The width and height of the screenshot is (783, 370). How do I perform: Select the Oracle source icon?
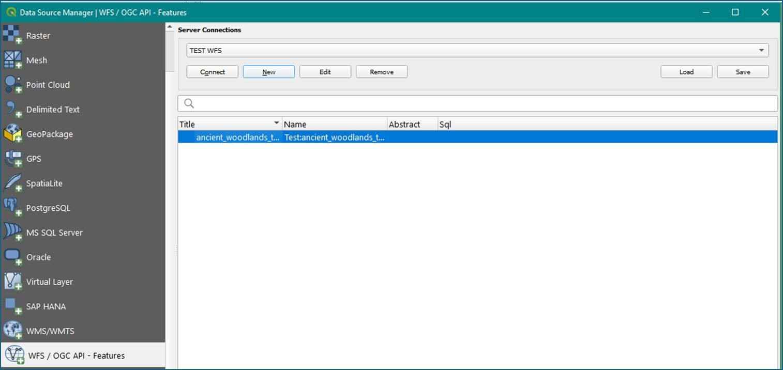12,257
